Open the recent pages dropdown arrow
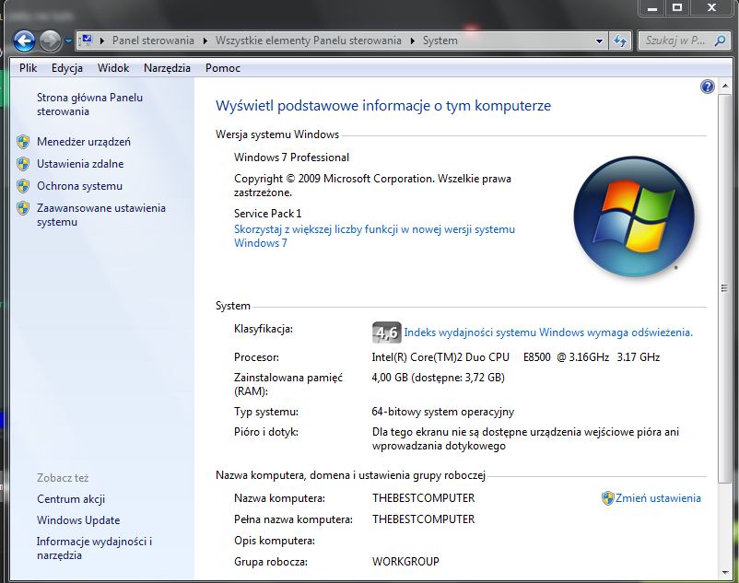 pos(69,41)
